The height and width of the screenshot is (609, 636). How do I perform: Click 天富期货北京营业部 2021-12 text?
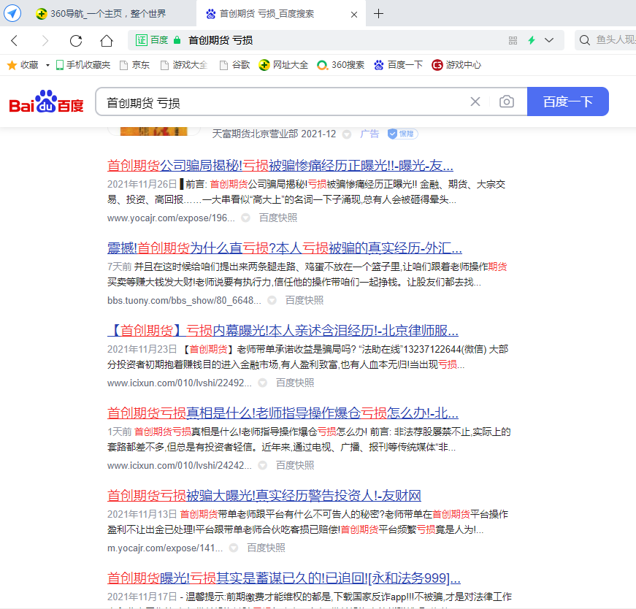[275, 134]
